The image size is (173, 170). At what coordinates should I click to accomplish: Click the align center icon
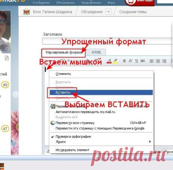pos(158,61)
